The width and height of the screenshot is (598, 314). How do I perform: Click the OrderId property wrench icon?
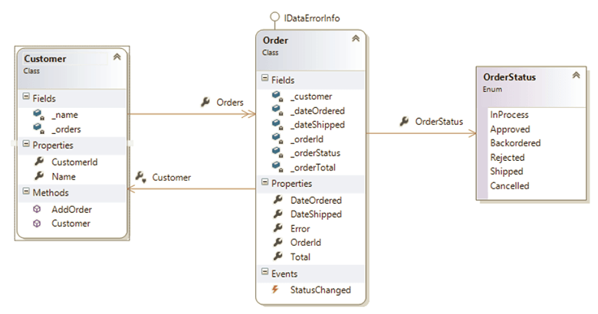pos(278,242)
